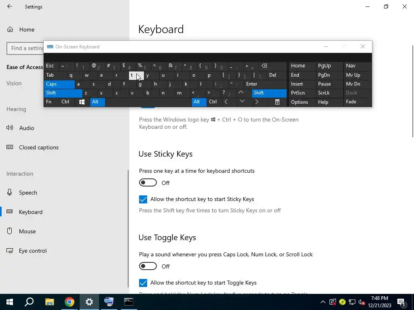Toggle right Shift key on On-Screen Keyboard
414x310 pixels.
(269, 93)
